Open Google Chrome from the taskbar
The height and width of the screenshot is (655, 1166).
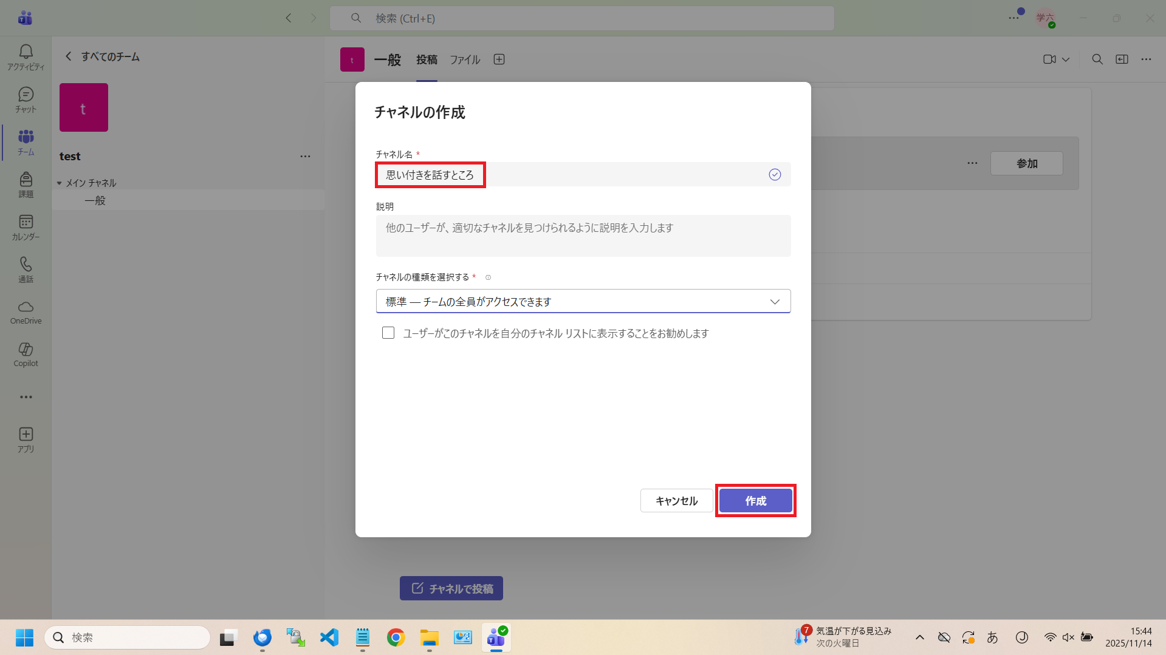396,637
